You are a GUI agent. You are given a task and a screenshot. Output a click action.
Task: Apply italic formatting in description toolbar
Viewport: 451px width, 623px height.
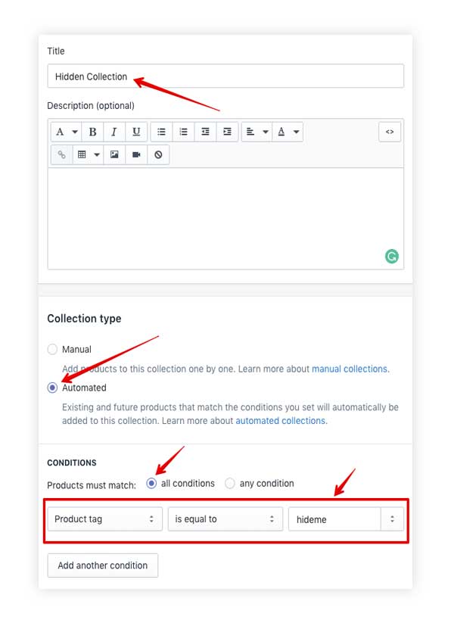click(x=114, y=132)
